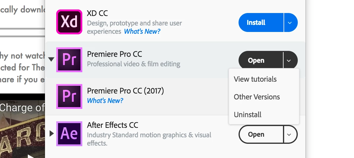Click the Premiere Pro CC (2017) icon

click(69, 96)
